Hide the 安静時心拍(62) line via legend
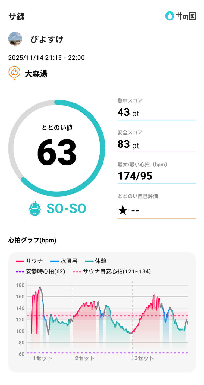 tap(40, 271)
